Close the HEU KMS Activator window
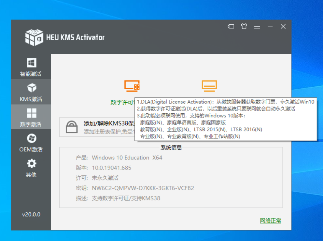 click(283, 26)
